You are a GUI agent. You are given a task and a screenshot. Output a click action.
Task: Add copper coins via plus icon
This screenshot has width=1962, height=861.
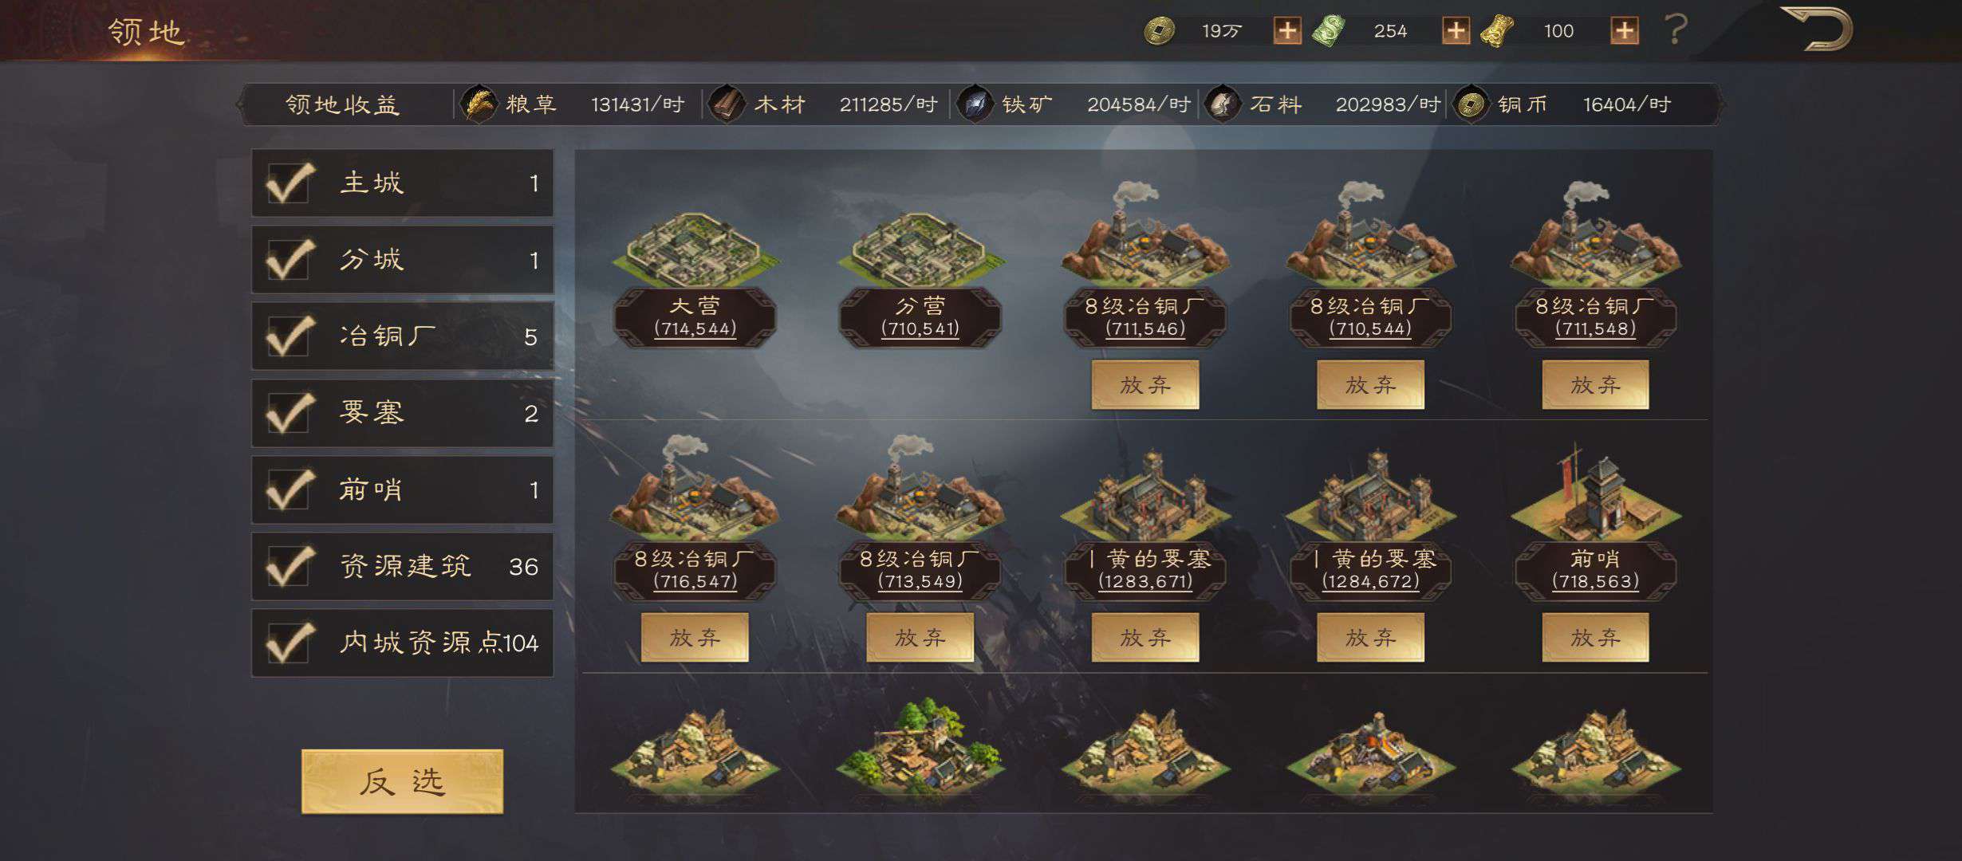click(x=1286, y=31)
